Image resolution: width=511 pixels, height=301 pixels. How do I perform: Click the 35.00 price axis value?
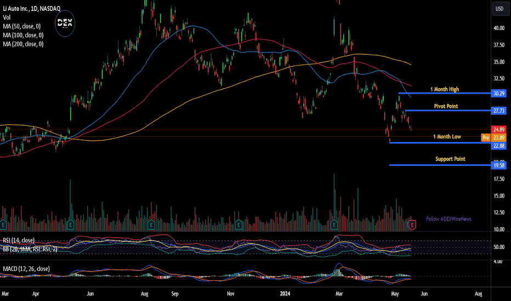[499, 62]
